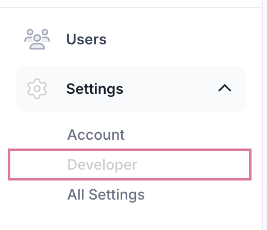The width and height of the screenshot is (267, 230).
Task: Click the Users group icon
Action: 37,39
